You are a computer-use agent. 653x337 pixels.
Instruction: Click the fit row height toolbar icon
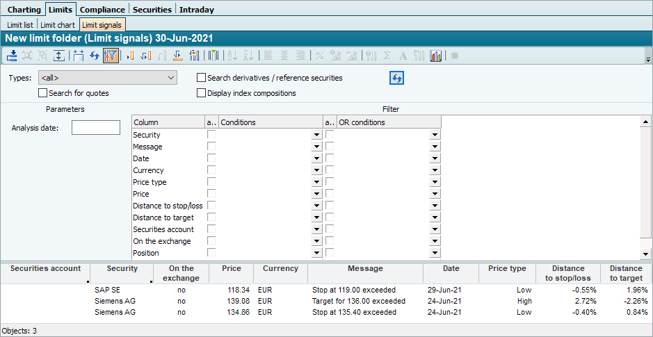(x=58, y=56)
